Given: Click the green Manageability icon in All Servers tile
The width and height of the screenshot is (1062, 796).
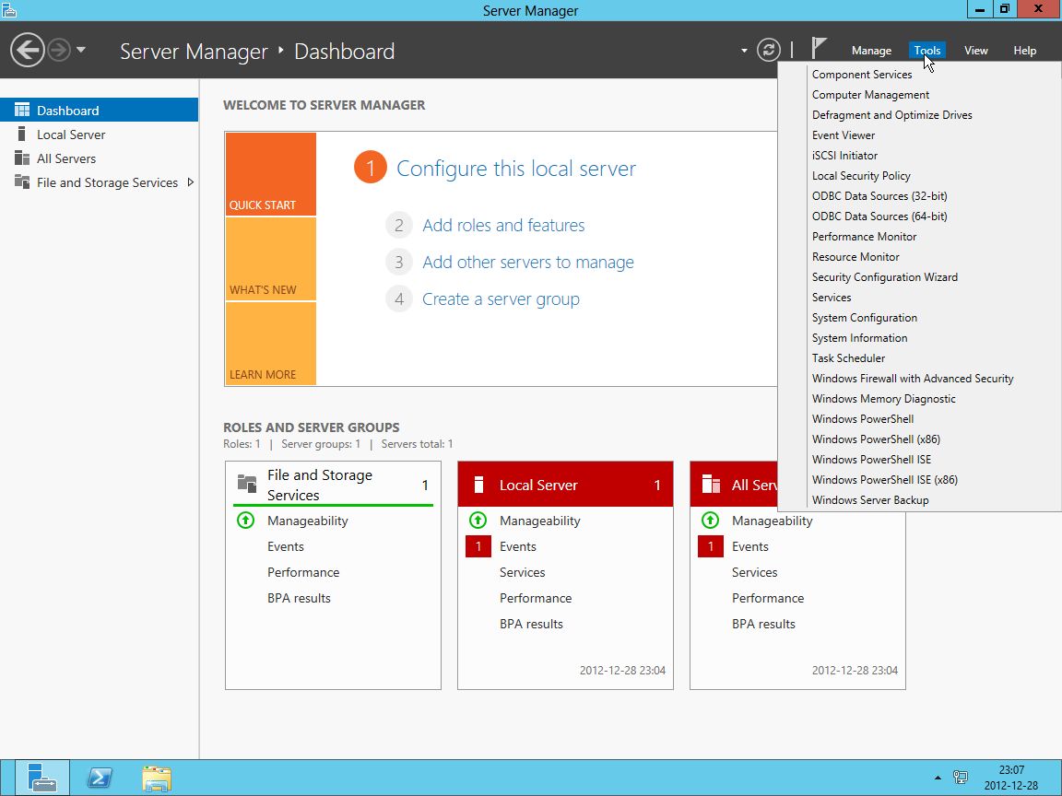Looking at the screenshot, I should (x=711, y=521).
